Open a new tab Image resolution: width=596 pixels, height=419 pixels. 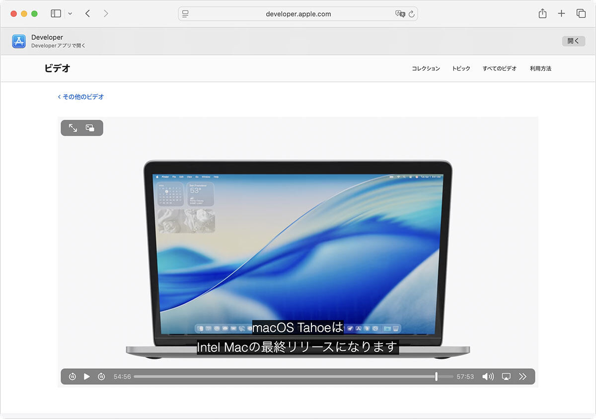561,14
